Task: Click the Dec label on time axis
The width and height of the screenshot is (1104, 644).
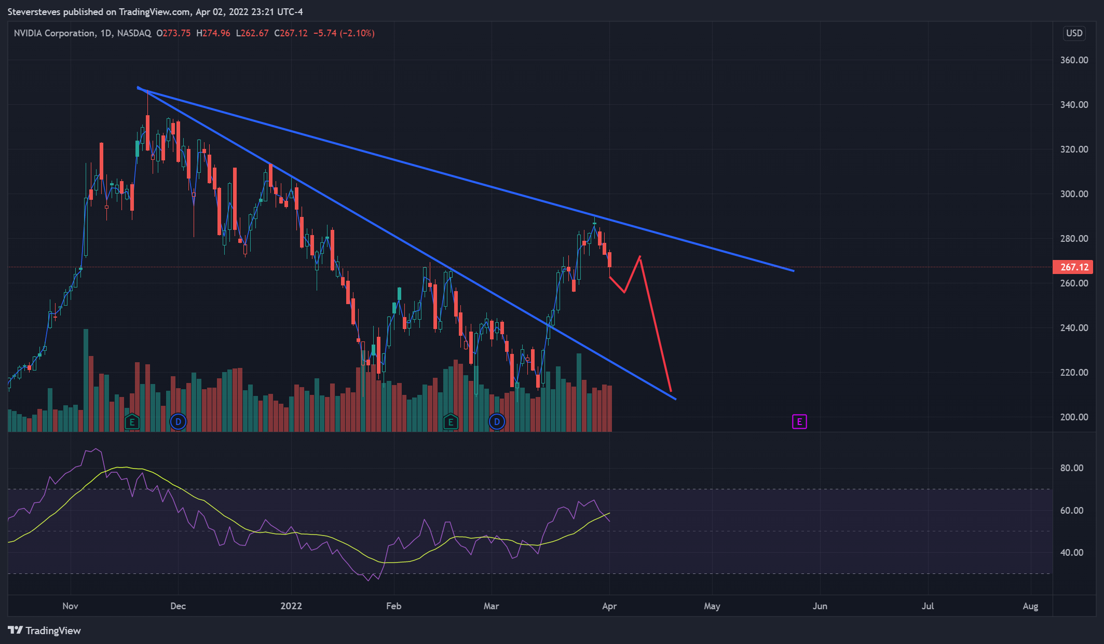Action: (x=178, y=606)
